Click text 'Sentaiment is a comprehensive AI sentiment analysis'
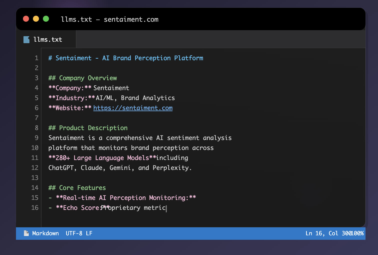The width and height of the screenshot is (378, 255). click(140, 138)
